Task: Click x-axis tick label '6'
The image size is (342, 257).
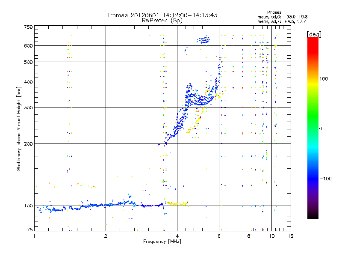Action: (x=219, y=236)
